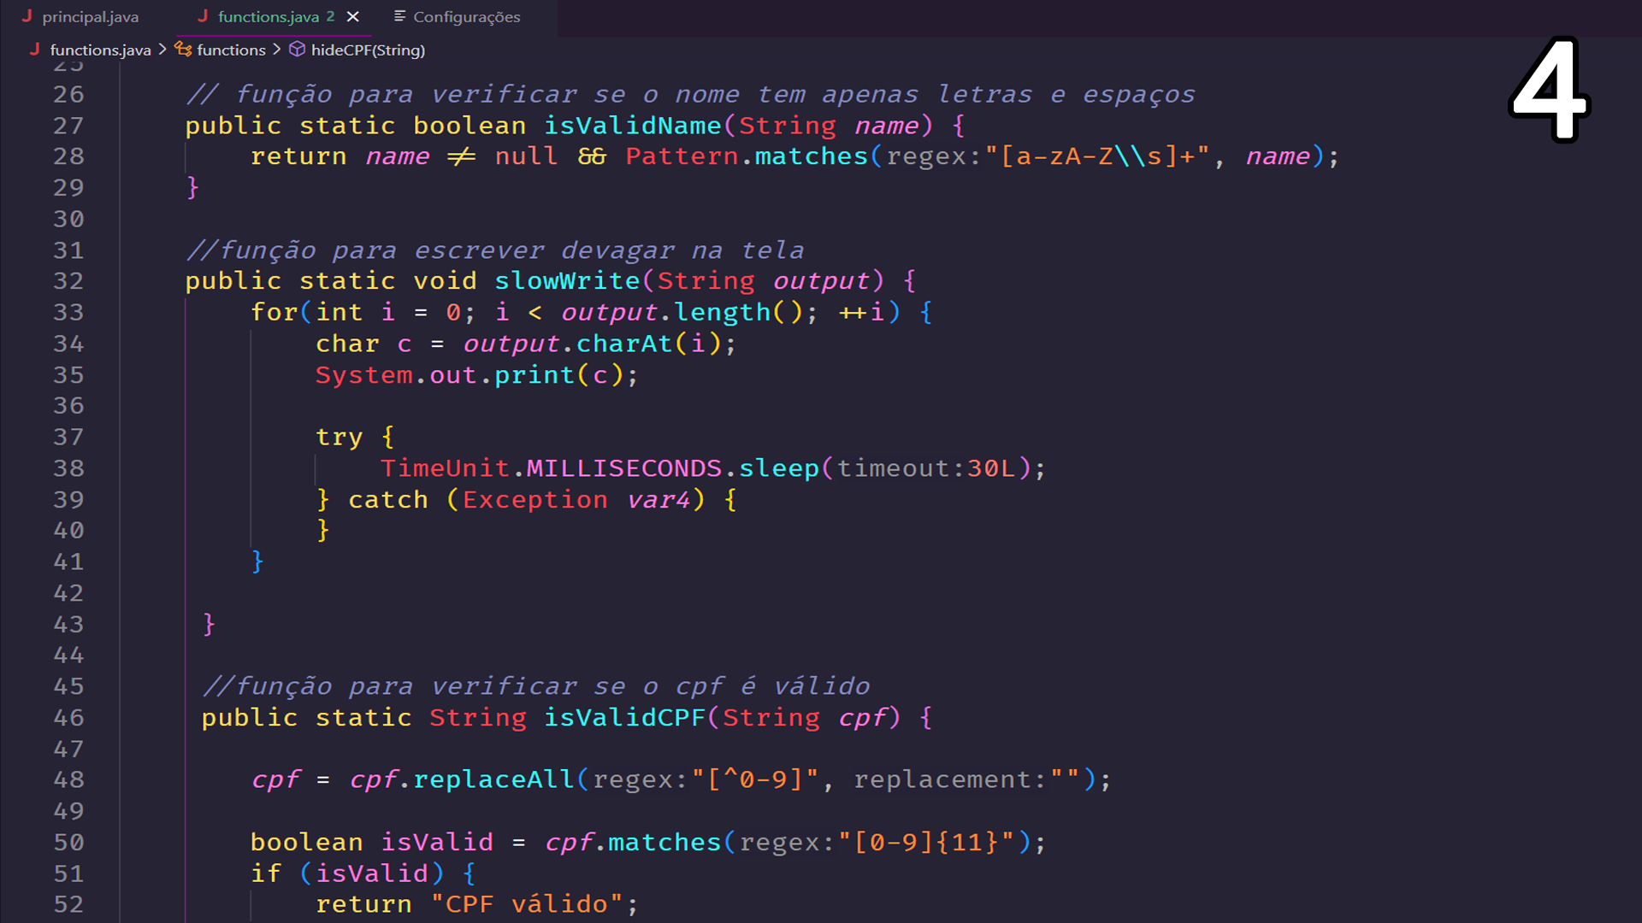This screenshot has width=1642, height=923.
Task: Click the isValidCPF method name
Action: pyautogui.click(x=625, y=718)
